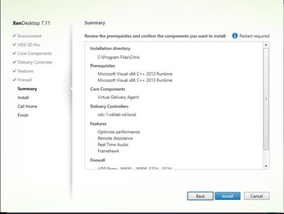Click the checkmark next to HDX 3D Pro
The height and width of the screenshot is (214, 284).
14,45
